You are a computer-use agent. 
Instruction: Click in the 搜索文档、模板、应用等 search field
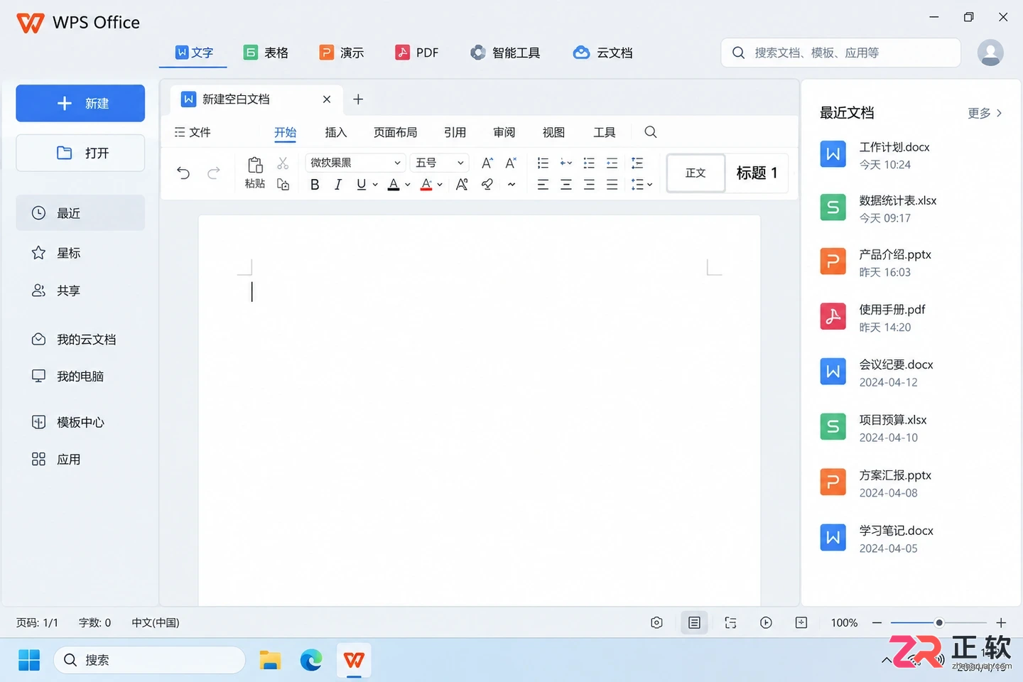pyautogui.click(x=840, y=53)
